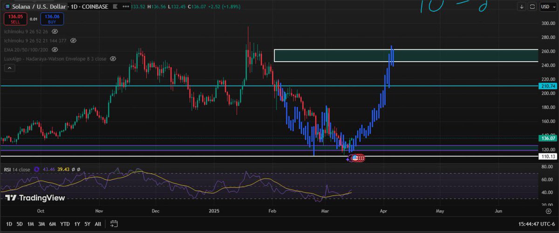Click the Solana symbol logo icon
559x233 pixels.
click(7, 7)
